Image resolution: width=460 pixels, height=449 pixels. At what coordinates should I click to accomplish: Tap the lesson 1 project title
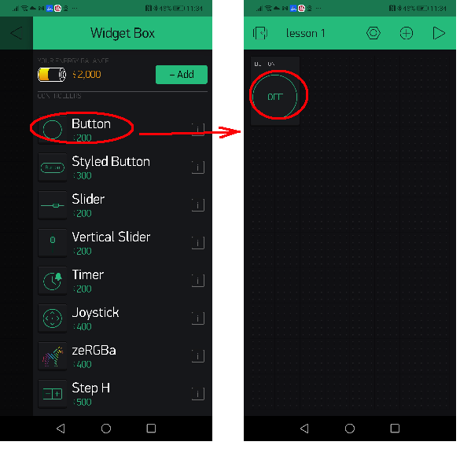click(x=305, y=33)
